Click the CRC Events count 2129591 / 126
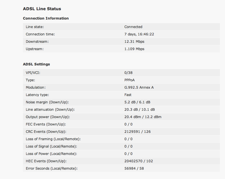 coord(137,132)
